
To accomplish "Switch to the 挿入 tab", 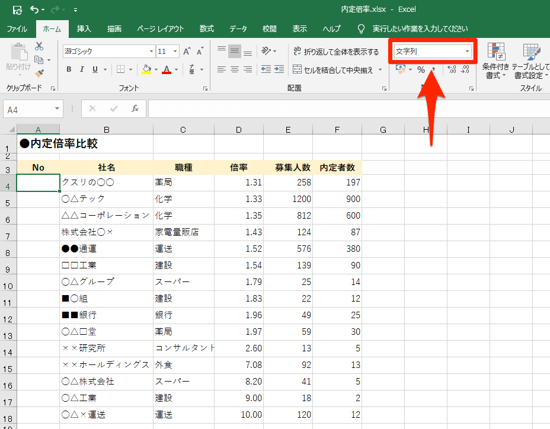I will pyautogui.click(x=84, y=29).
